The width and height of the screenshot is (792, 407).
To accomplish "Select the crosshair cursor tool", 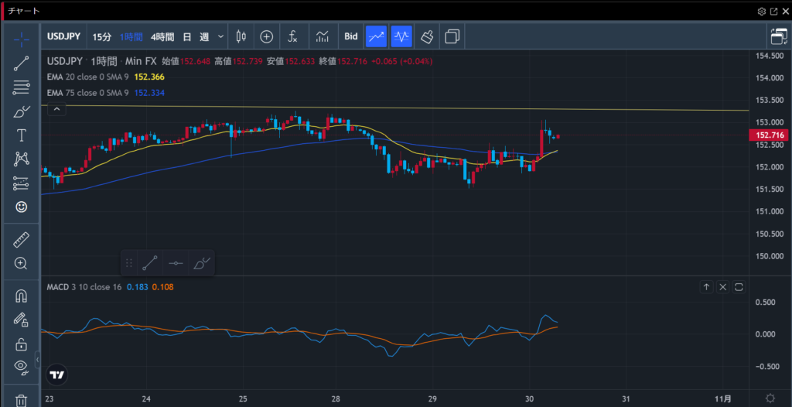I will (22, 38).
